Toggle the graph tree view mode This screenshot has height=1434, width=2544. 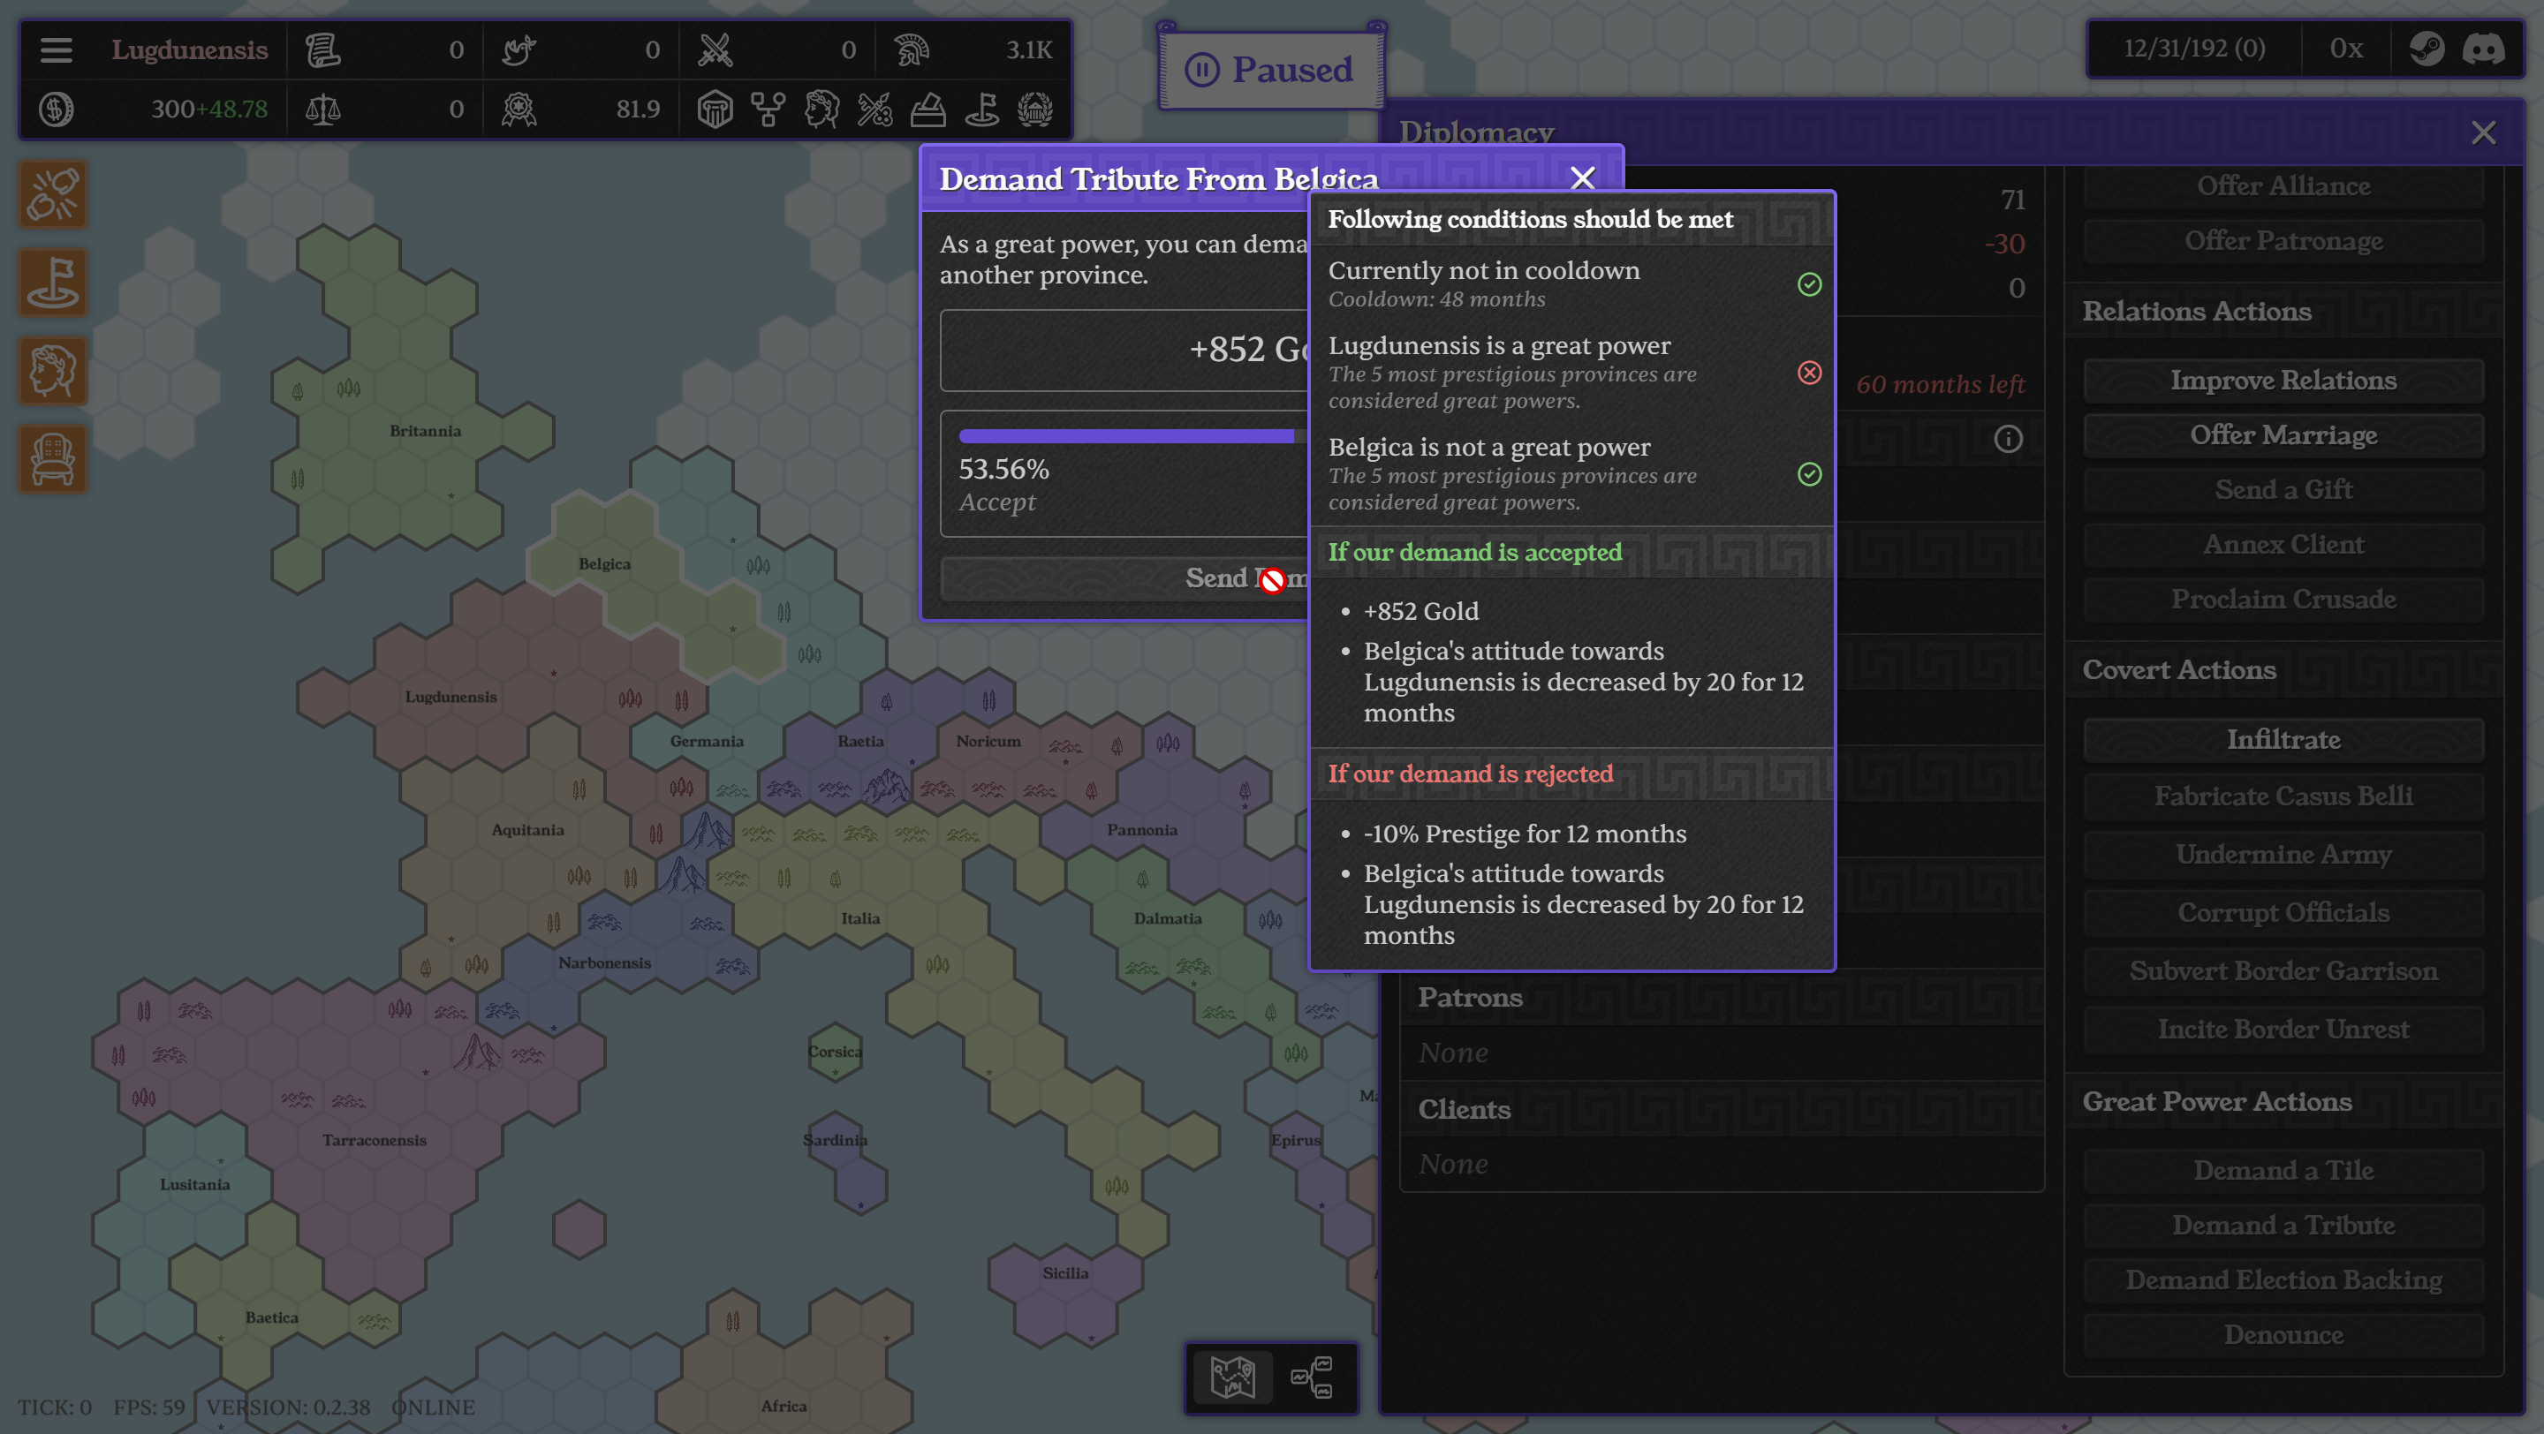pyautogui.click(x=1312, y=1376)
